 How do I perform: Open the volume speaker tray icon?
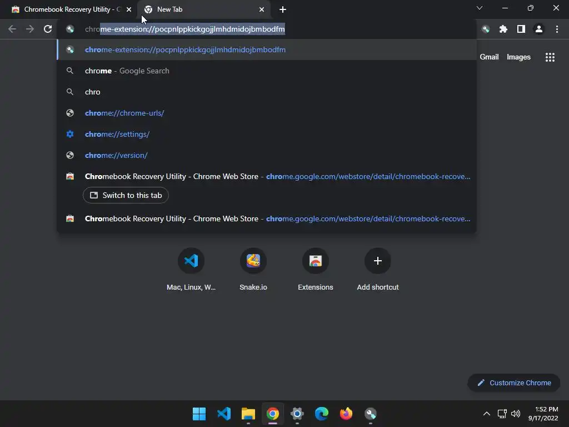pyautogui.click(x=515, y=414)
